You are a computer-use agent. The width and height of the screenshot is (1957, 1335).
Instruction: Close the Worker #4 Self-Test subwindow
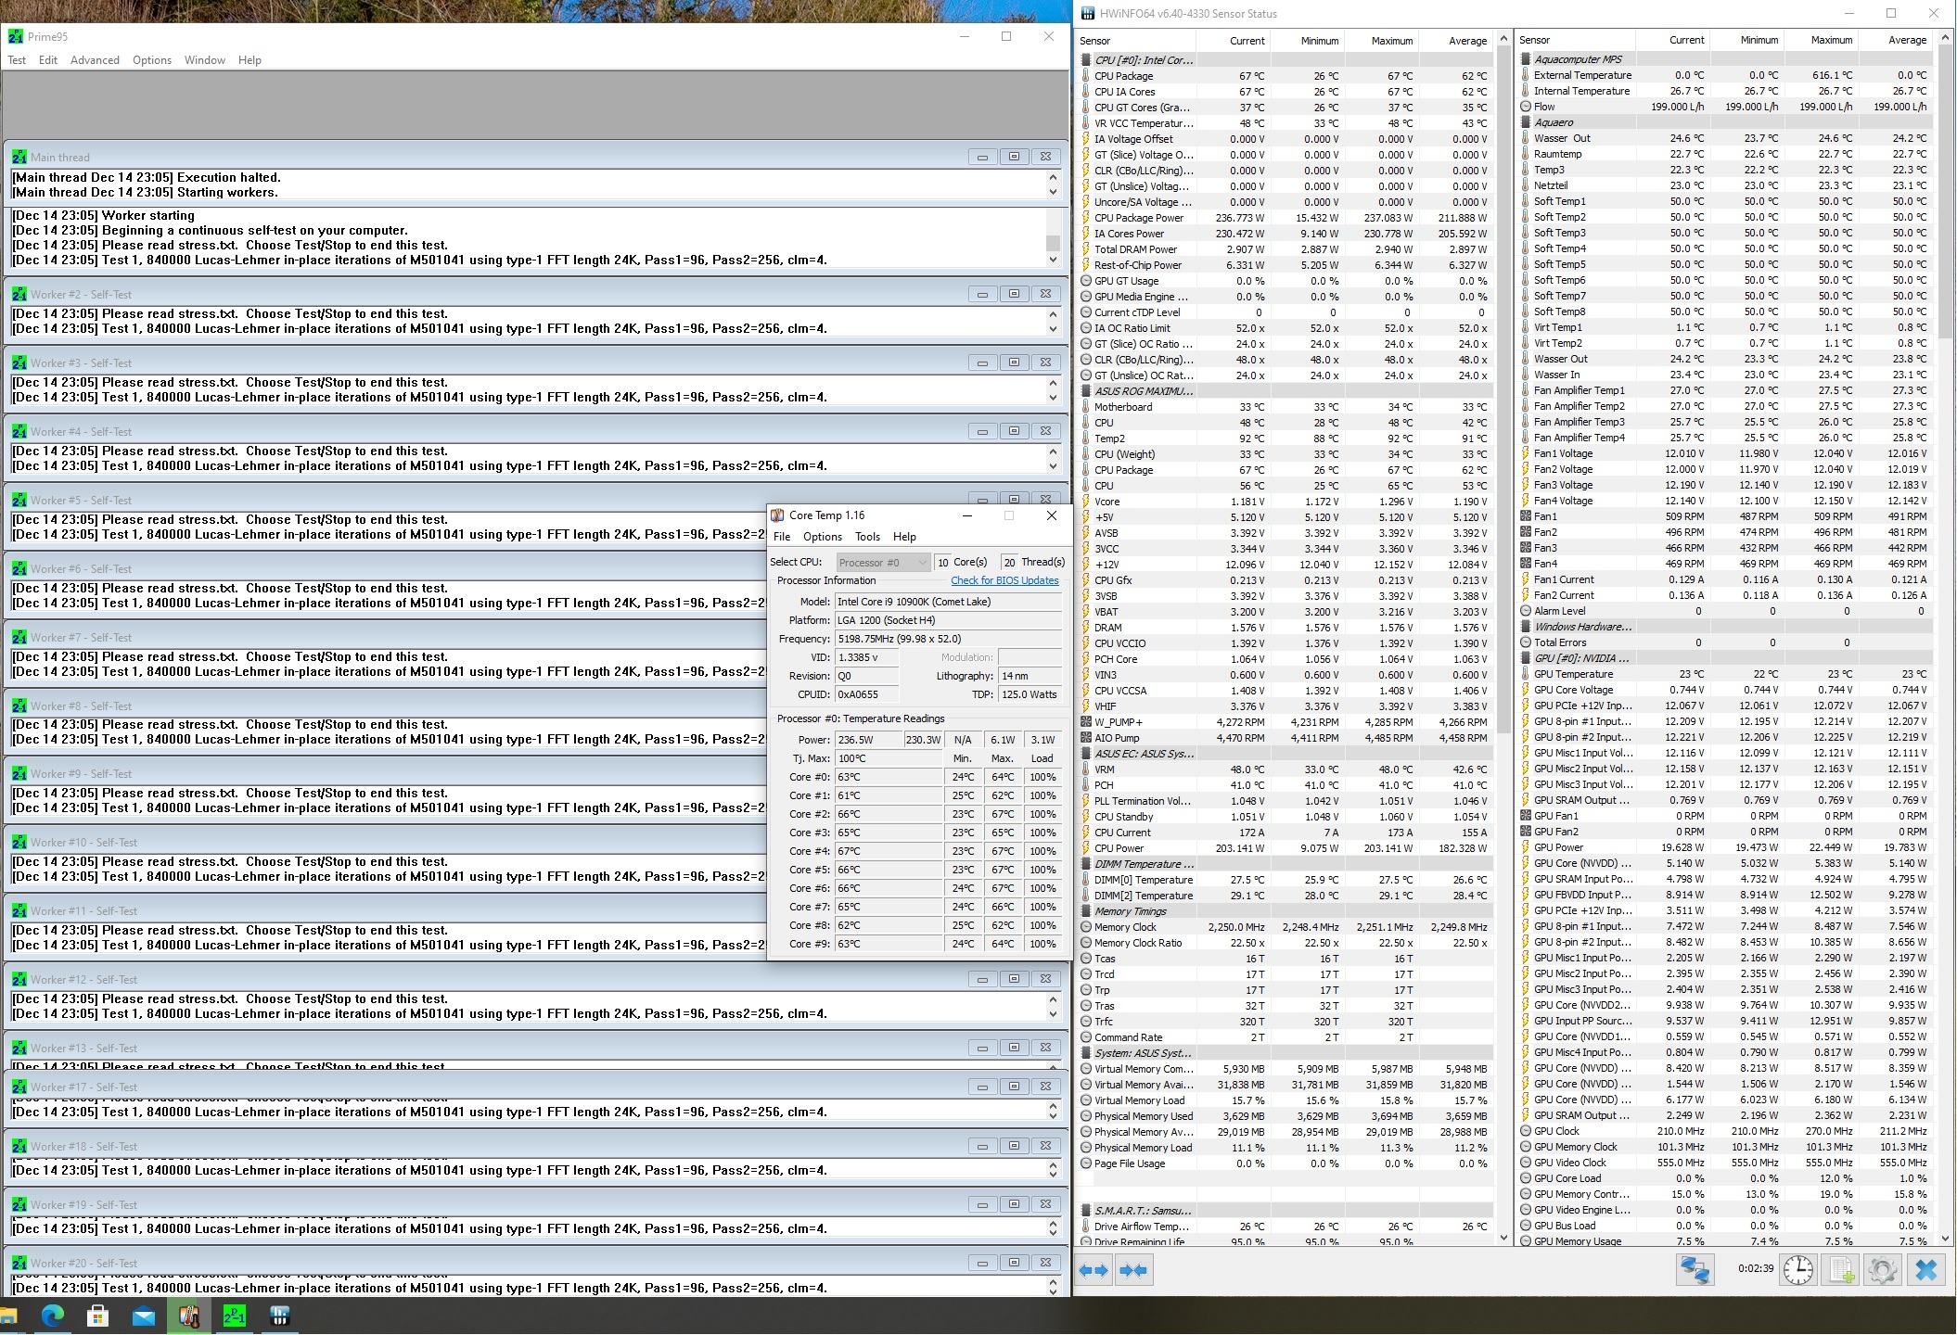[x=1045, y=431]
